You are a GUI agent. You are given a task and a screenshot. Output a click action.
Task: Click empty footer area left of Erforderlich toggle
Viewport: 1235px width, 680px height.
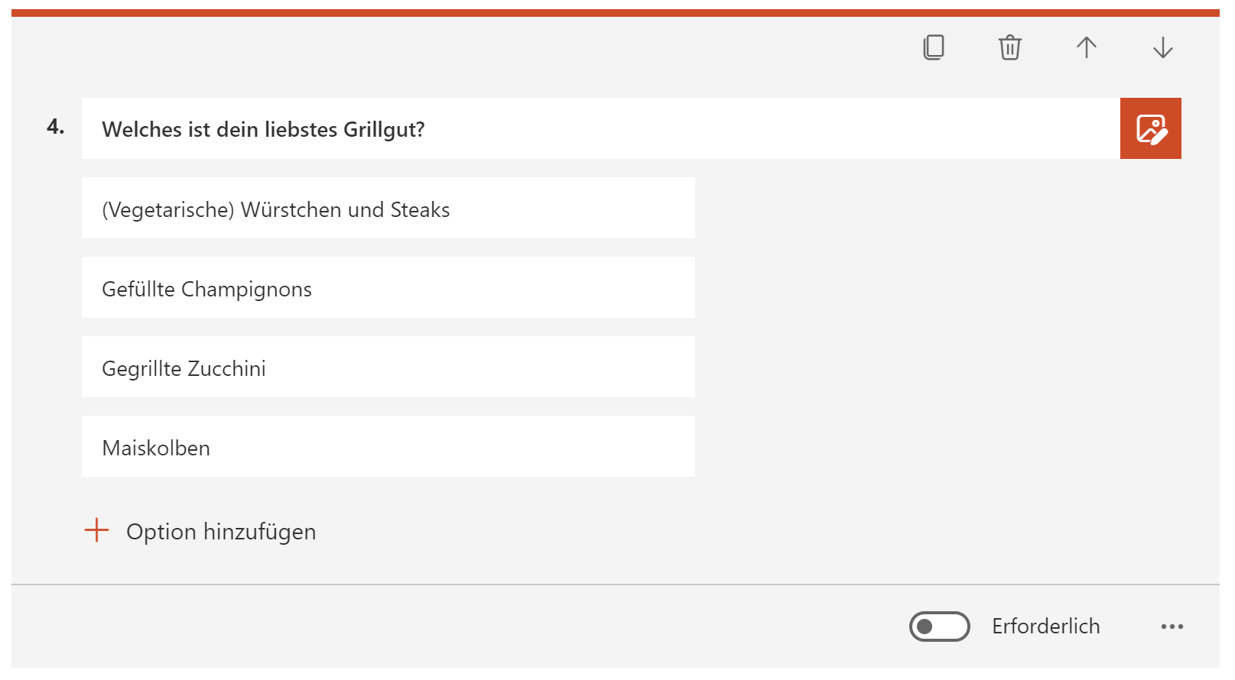pyautogui.click(x=459, y=627)
